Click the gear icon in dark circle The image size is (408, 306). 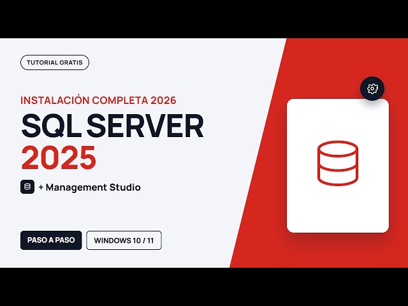tap(372, 89)
